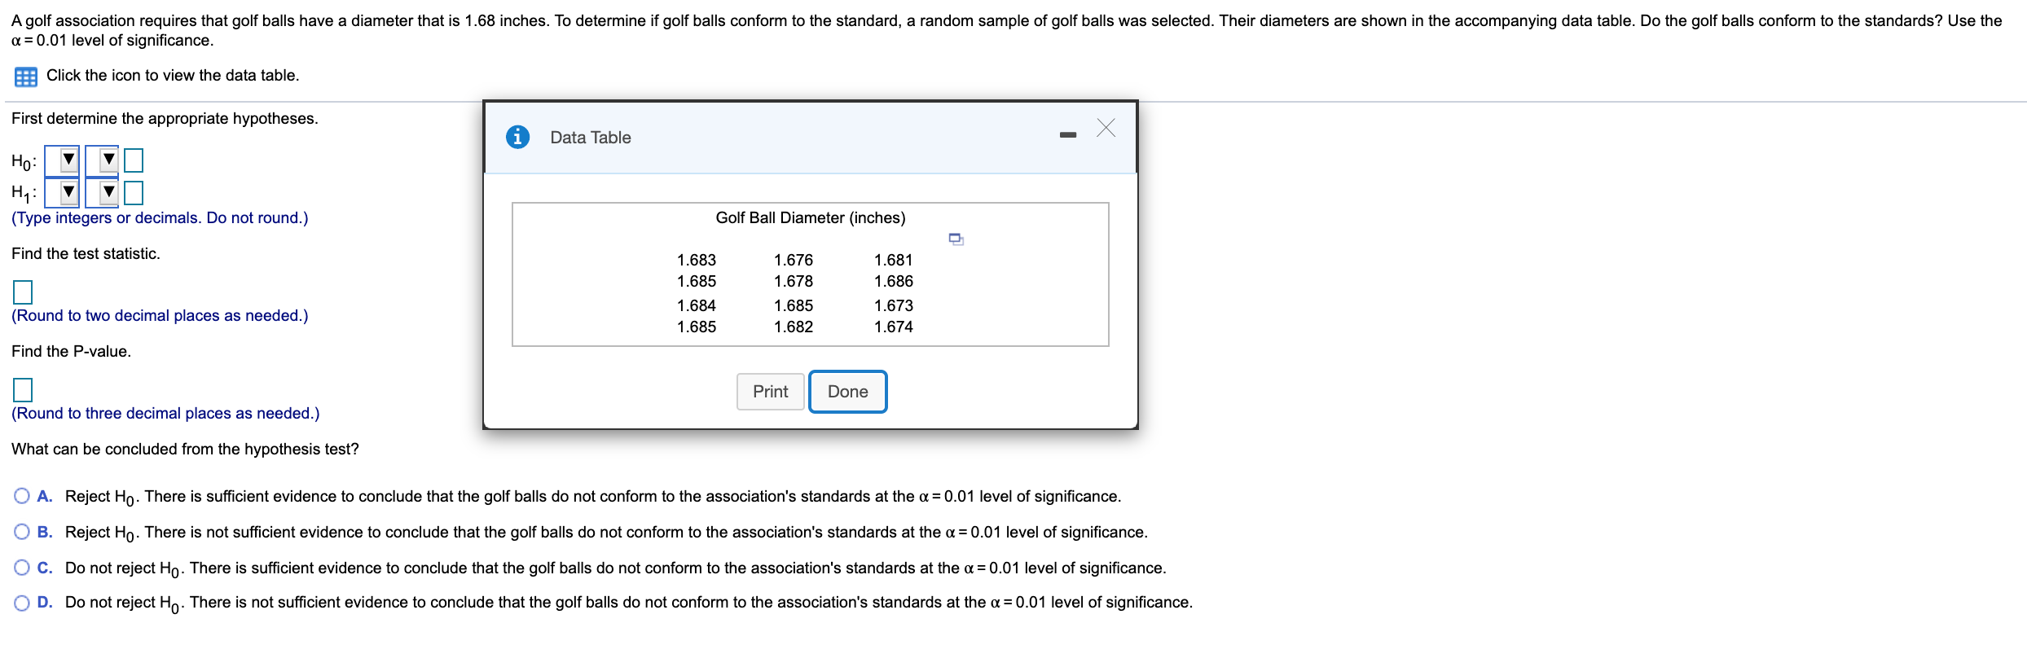Image resolution: width=2027 pixels, height=645 pixels.
Task: Click the test statistic input box
Action: (x=23, y=292)
